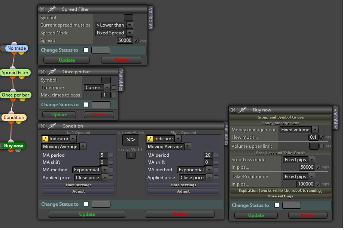The height and width of the screenshot is (230, 344).
Task: Select the Buy now node
Action: 13,146
